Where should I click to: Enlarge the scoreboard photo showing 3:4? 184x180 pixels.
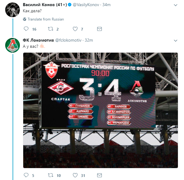101,110
